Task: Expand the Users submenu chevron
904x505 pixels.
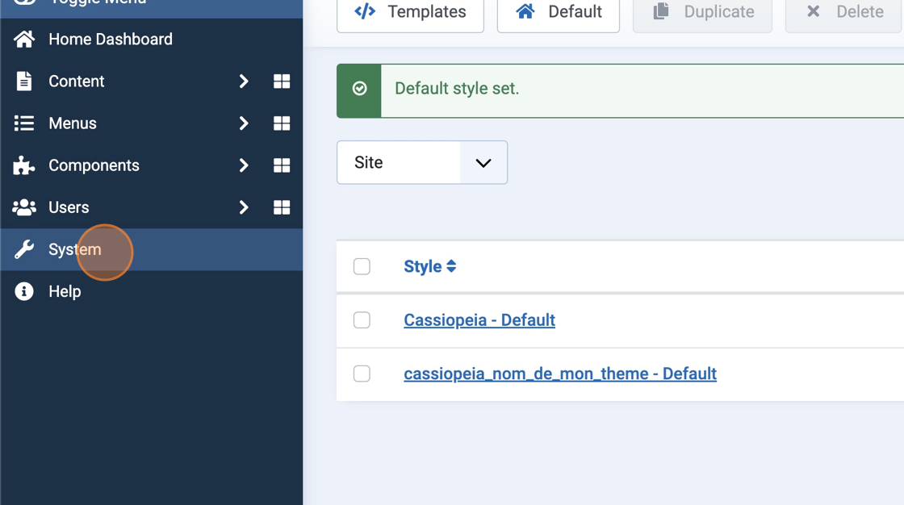Action: 244,207
